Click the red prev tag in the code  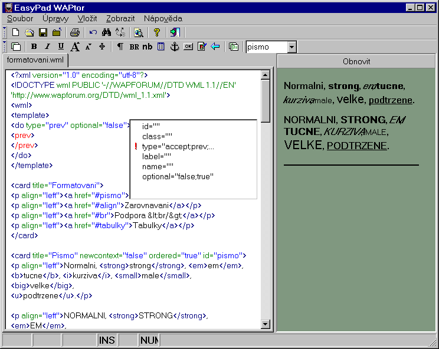coord(22,136)
